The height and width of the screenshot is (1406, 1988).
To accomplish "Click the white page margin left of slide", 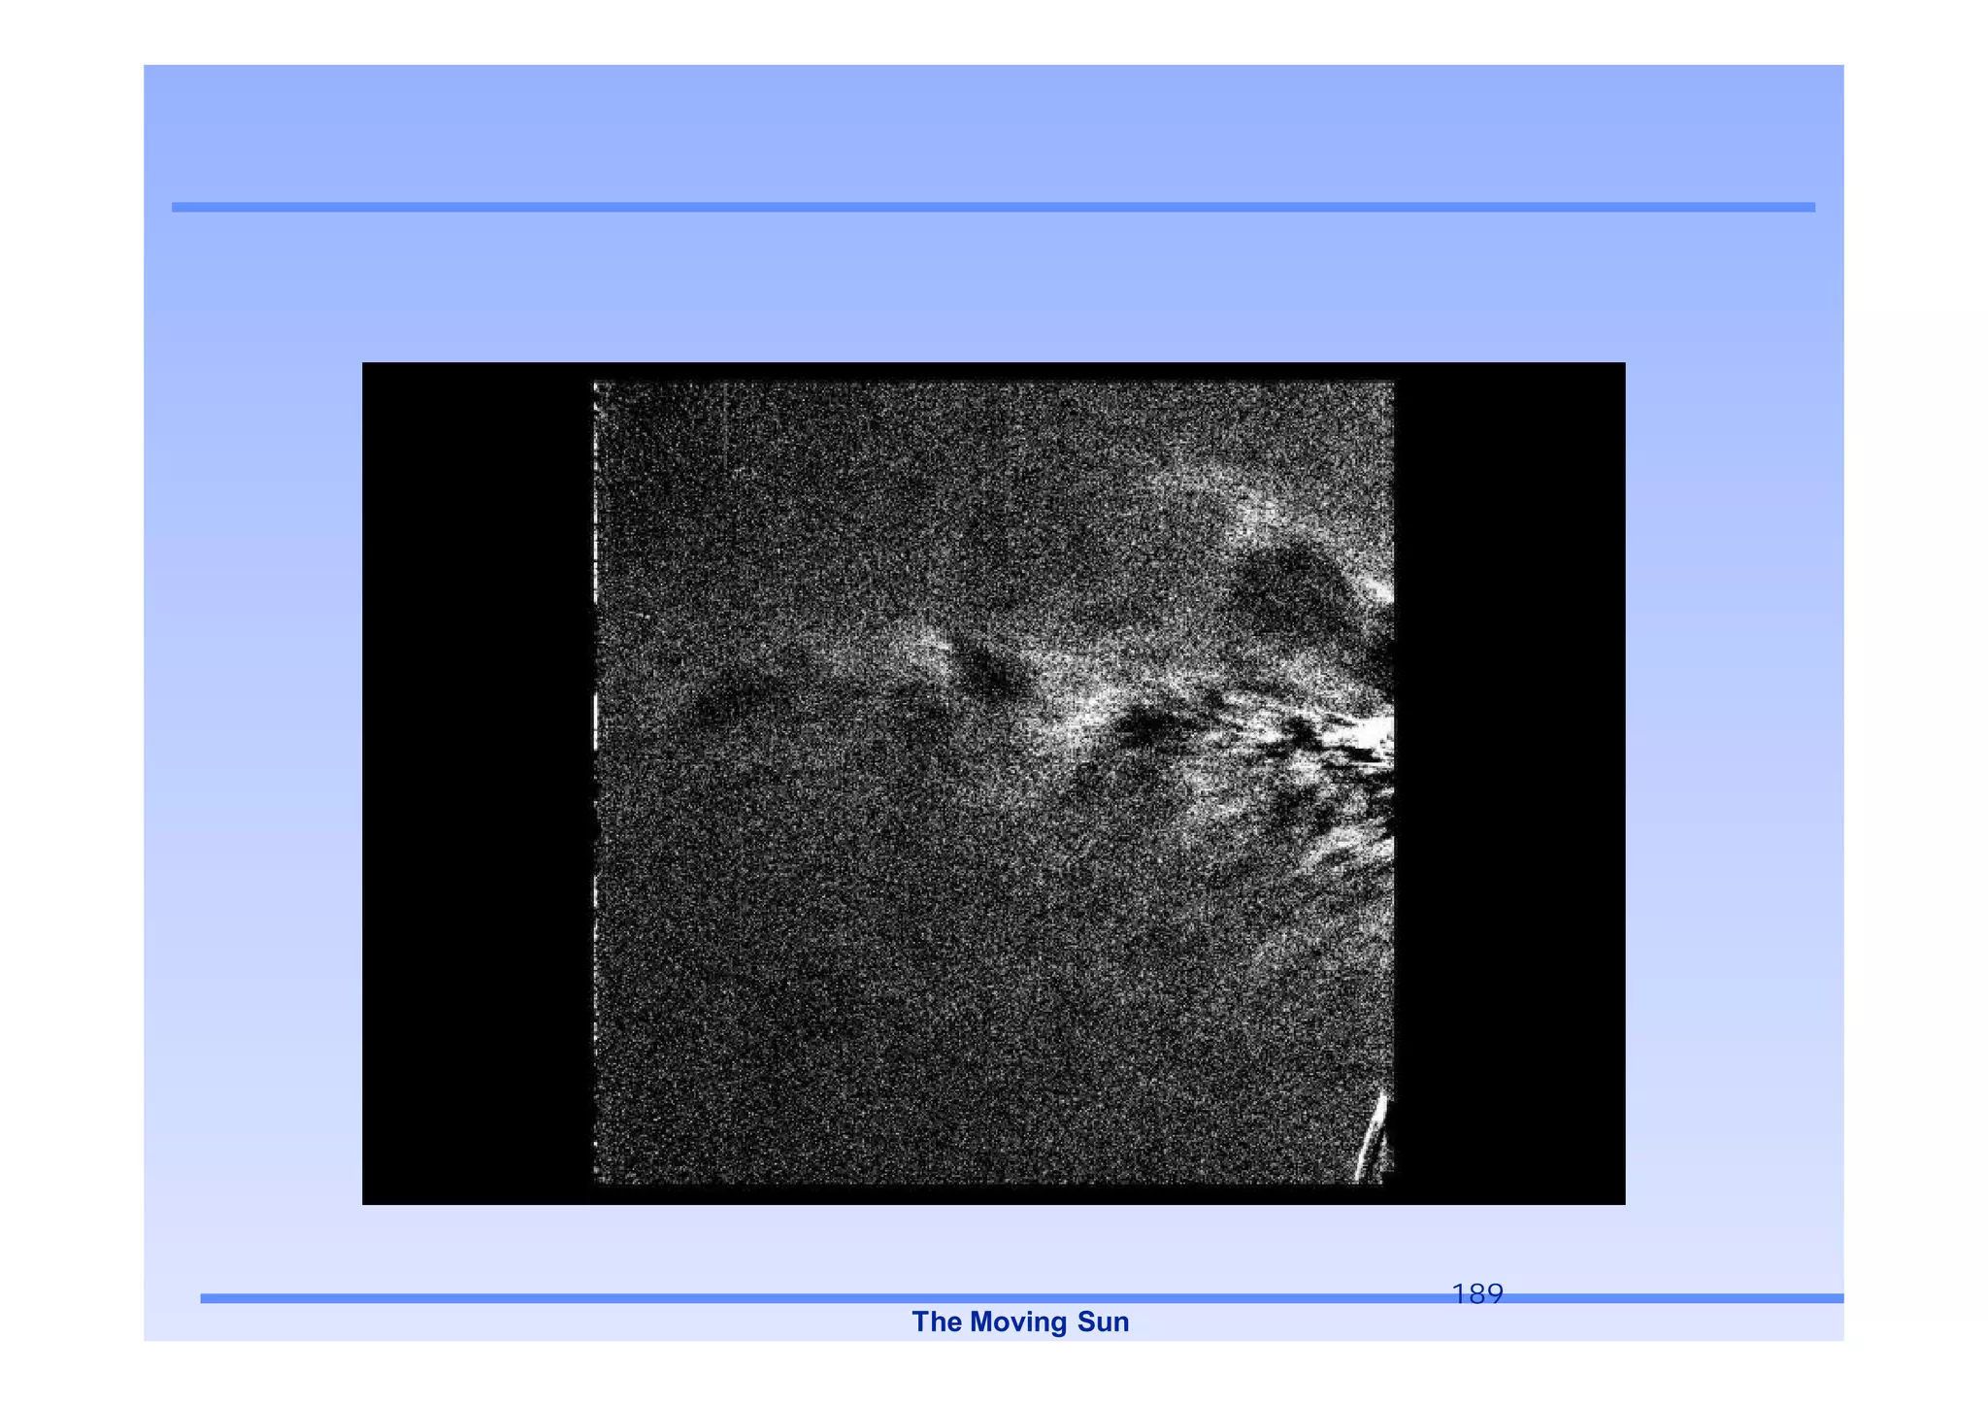I will pos(70,703).
